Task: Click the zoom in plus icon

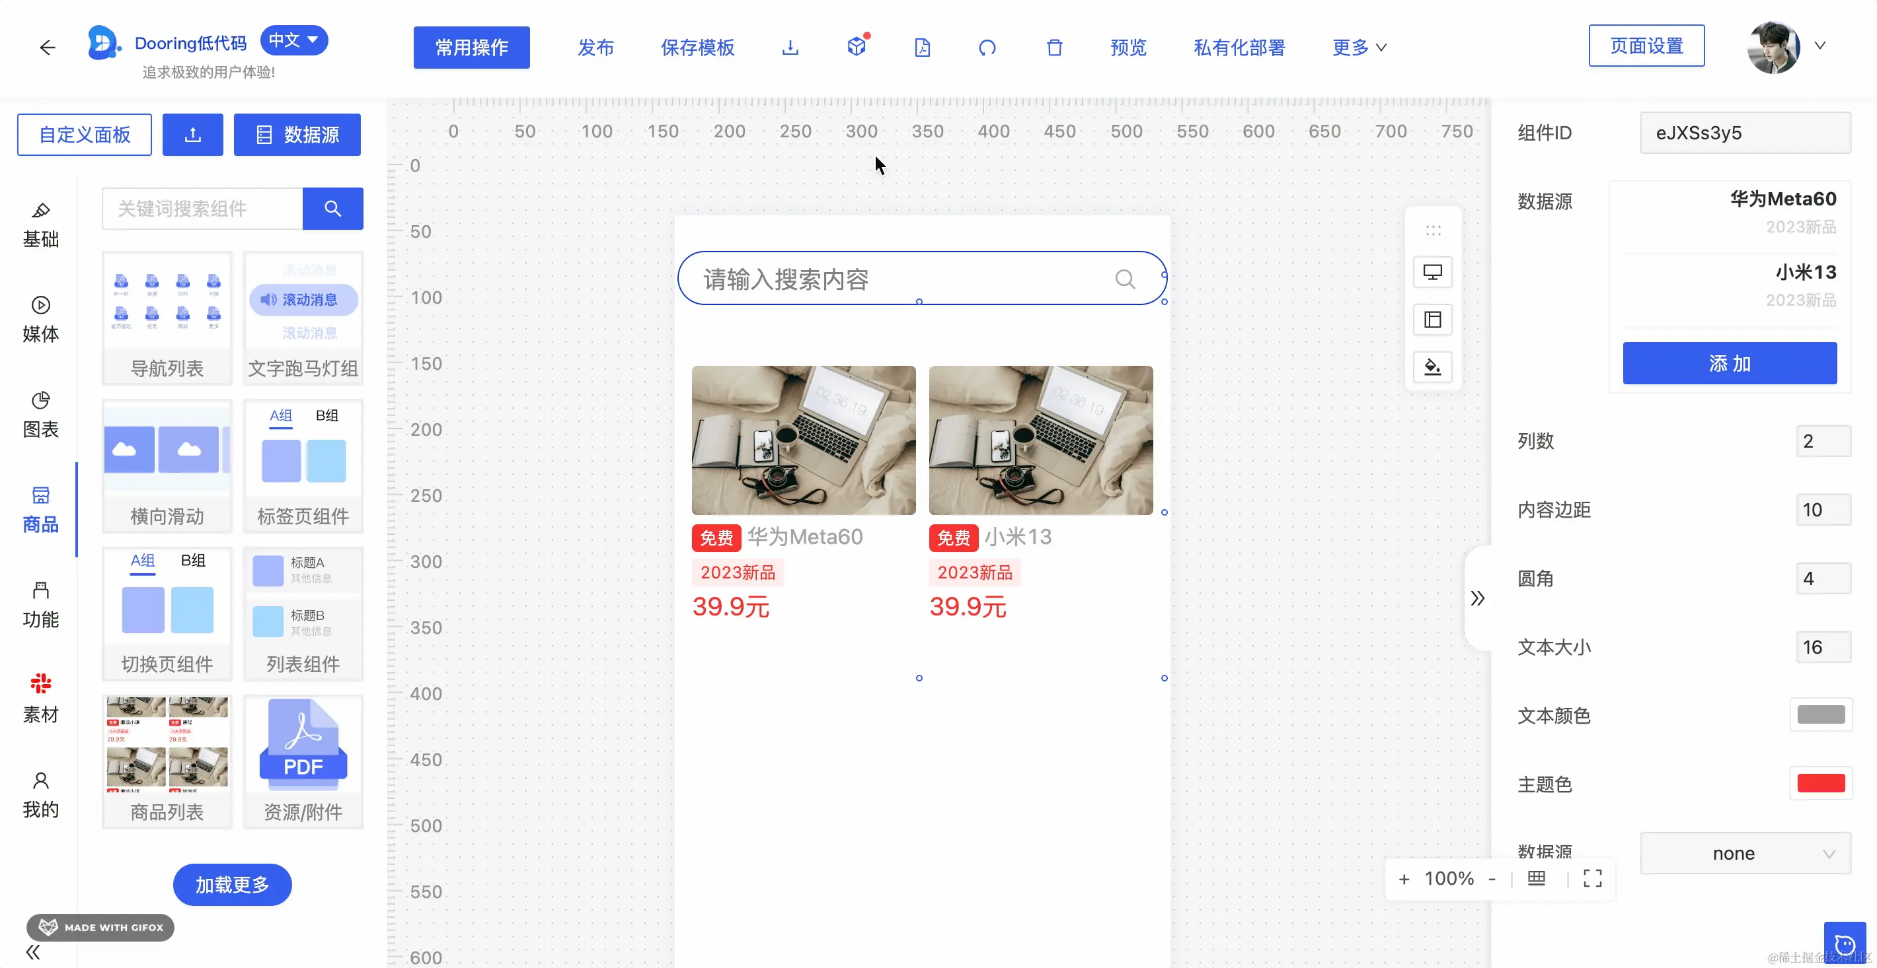Action: click(1403, 880)
